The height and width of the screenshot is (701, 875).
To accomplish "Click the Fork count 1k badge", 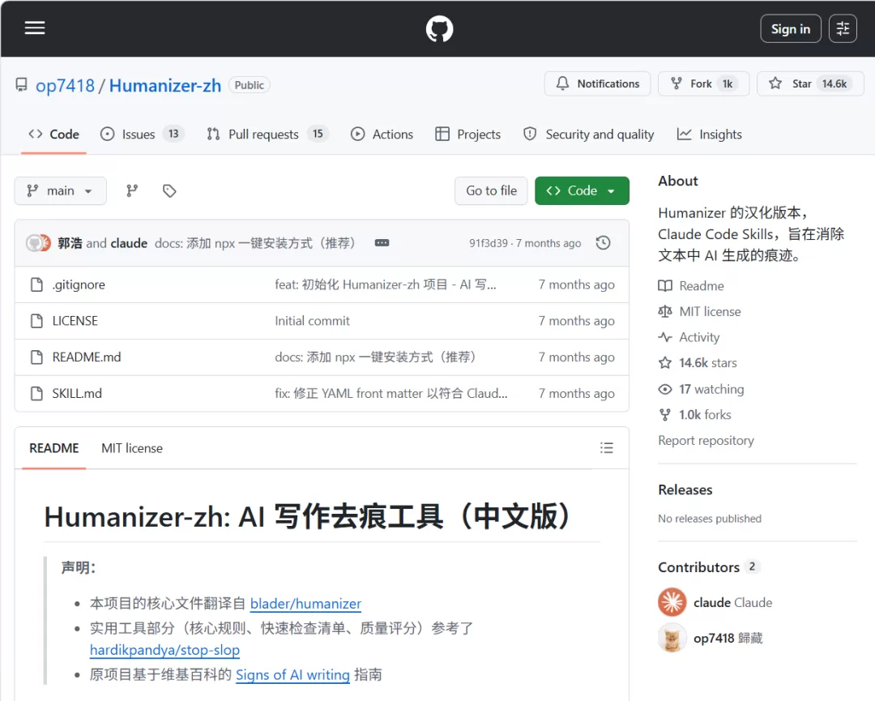I will point(728,83).
